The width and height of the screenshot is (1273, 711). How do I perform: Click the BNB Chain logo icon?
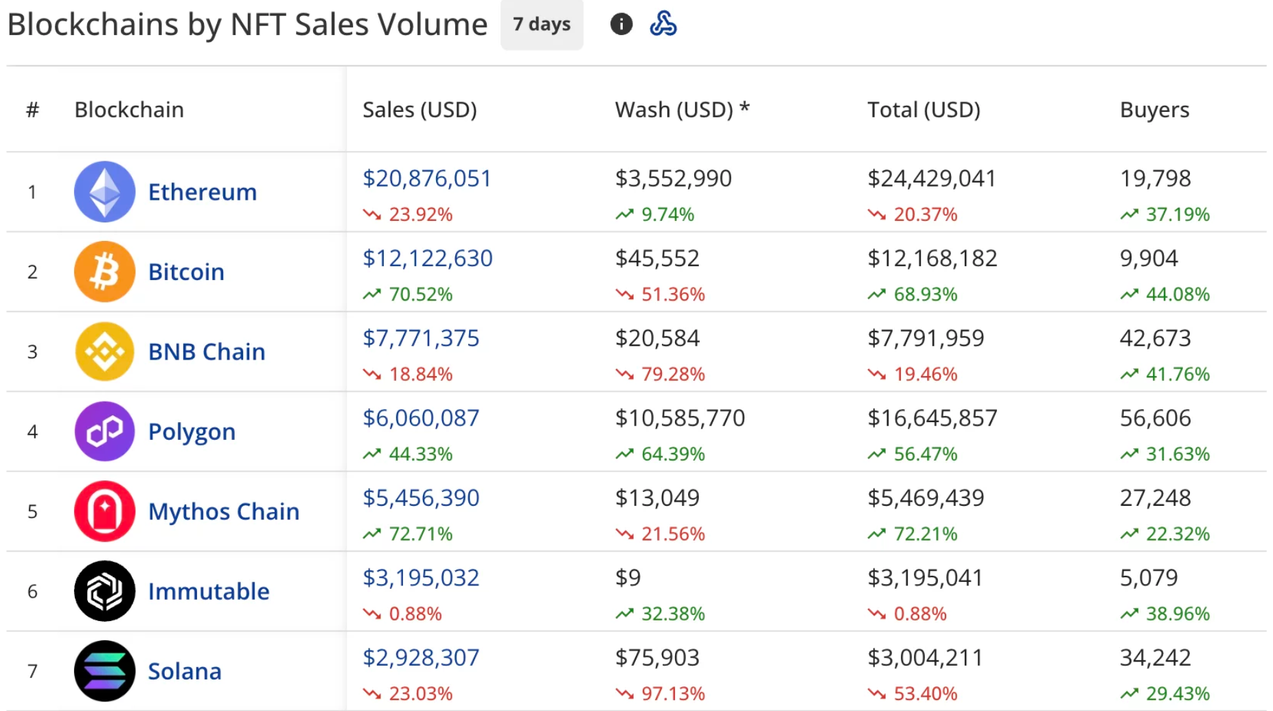click(x=104, y=351)
